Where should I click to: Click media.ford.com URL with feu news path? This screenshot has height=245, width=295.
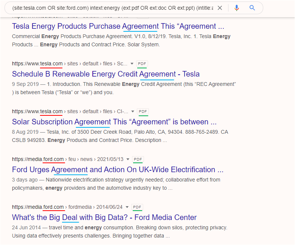click(68, 159)
